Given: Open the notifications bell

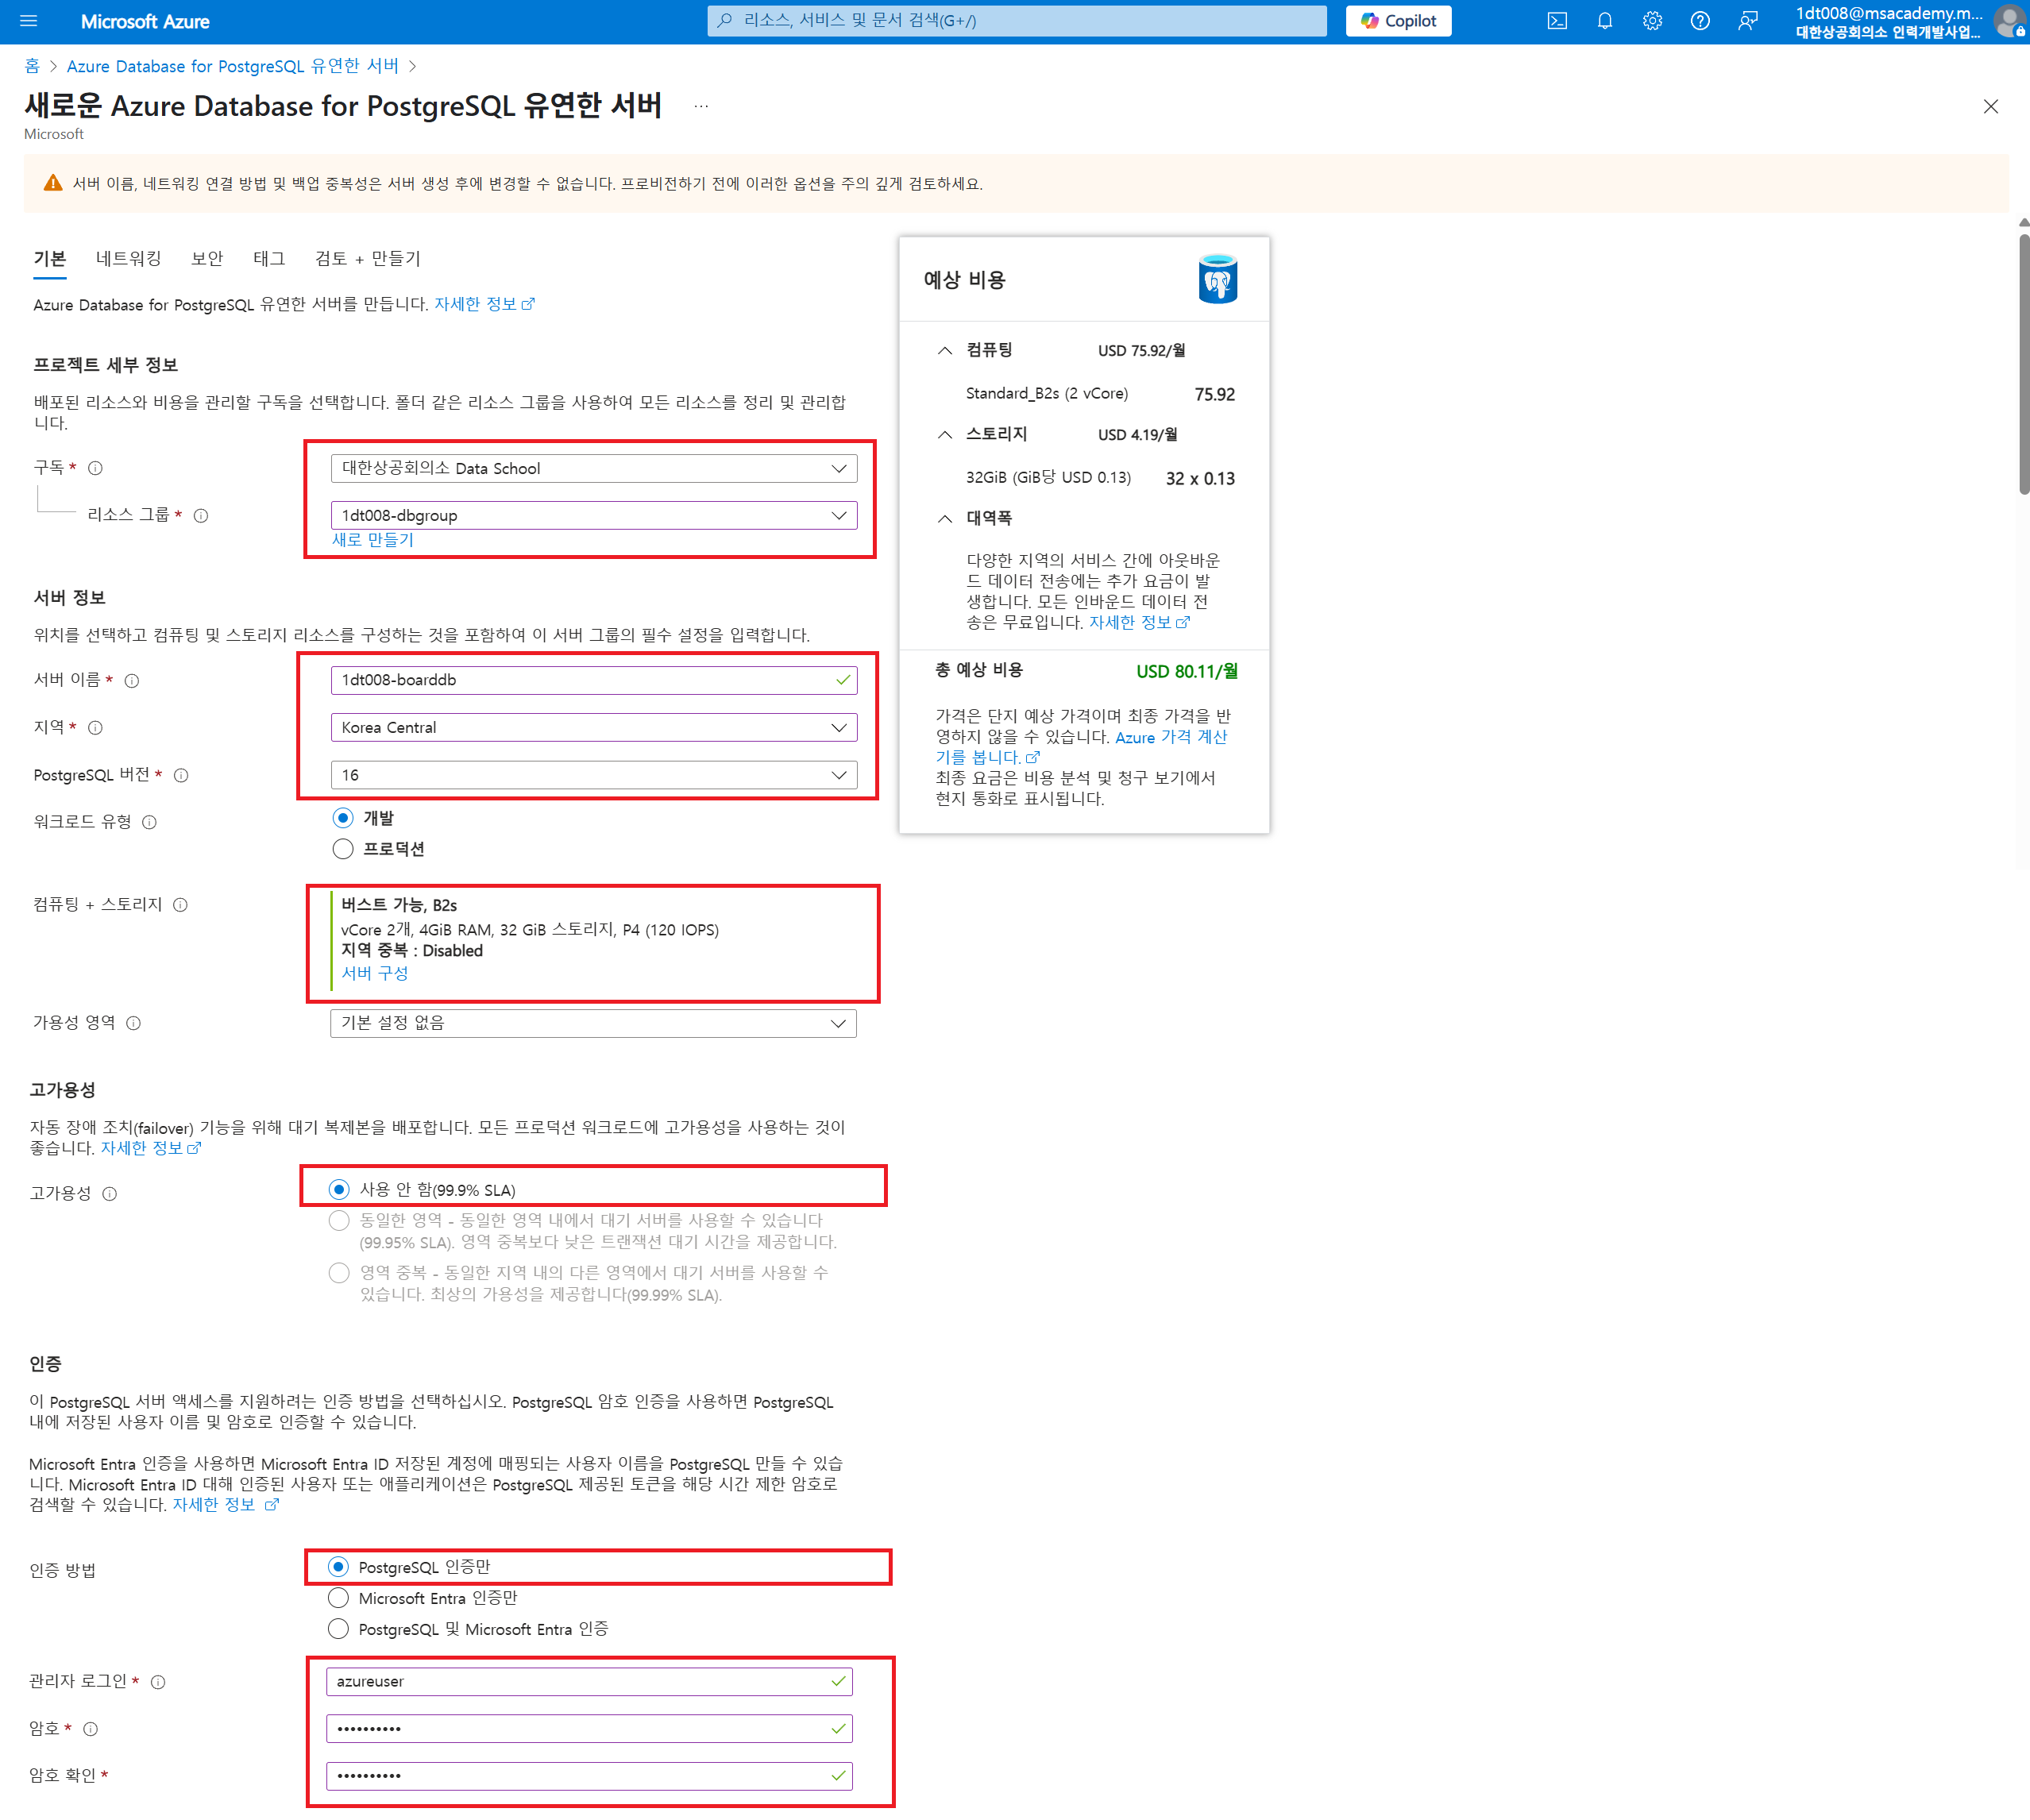Looking at the screenshot, I should click(x=1605, y=21).
